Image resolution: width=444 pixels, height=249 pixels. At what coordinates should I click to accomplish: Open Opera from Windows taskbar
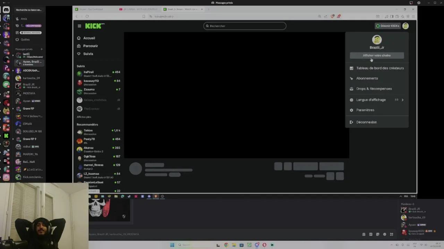click(264, 245)
